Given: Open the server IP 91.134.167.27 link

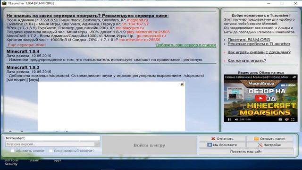Looking at the screenshot, I should pos(135,24).
